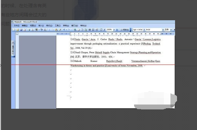Click the Undo arrow icon
Viewport: 197px width, 130px height.
tap(64, 30)
